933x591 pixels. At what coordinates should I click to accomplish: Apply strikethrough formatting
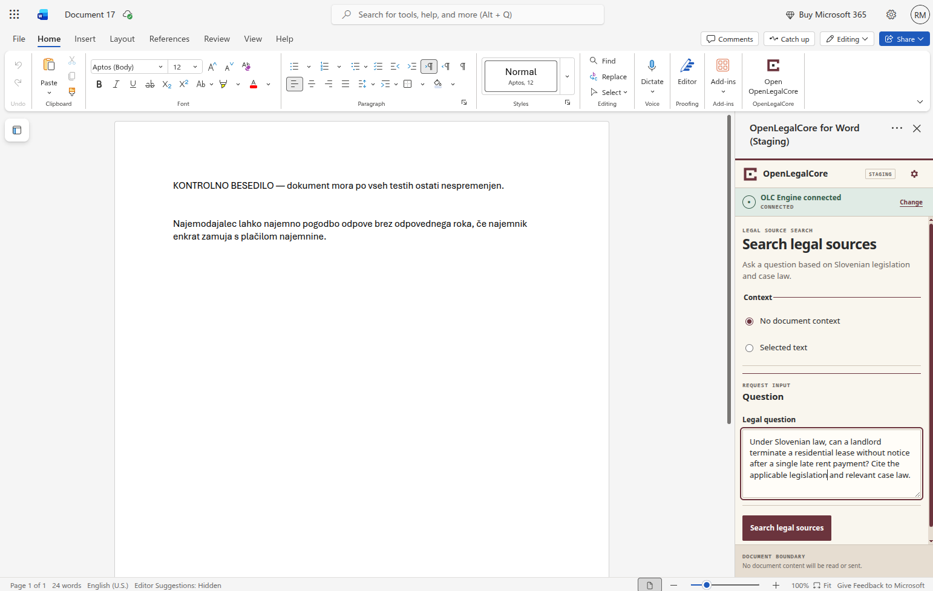pos(150,84)
